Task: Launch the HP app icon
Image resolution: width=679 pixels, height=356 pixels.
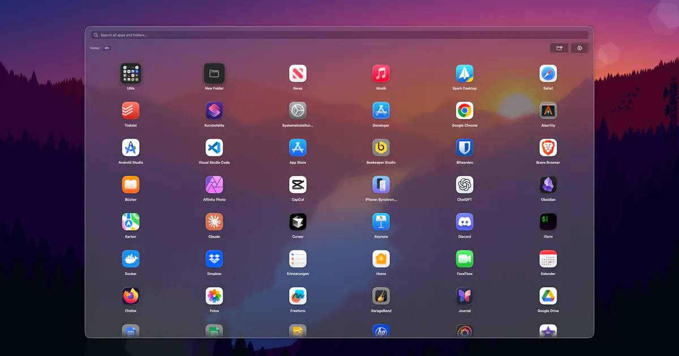Action: coord(381,331)
